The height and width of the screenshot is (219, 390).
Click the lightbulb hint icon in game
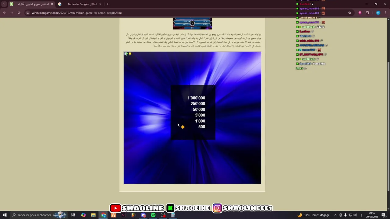click(130, 54)
